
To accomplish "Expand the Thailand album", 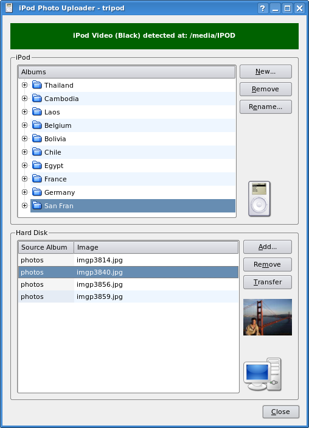I will [x=24, y=85].
